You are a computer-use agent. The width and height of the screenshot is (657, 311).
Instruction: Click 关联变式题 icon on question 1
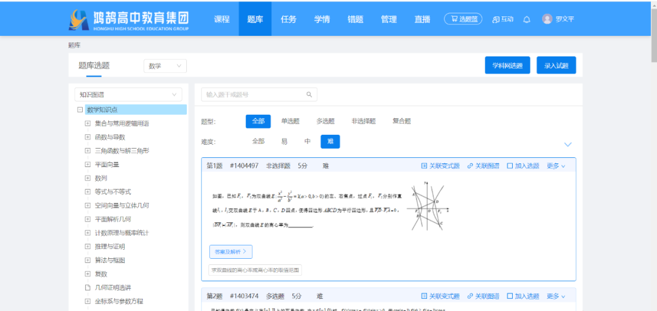[425, 166]
